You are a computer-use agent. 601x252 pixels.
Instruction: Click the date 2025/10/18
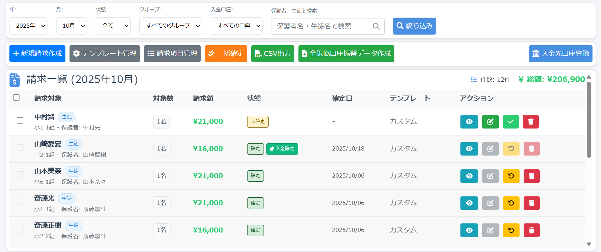tap(348, 149)
